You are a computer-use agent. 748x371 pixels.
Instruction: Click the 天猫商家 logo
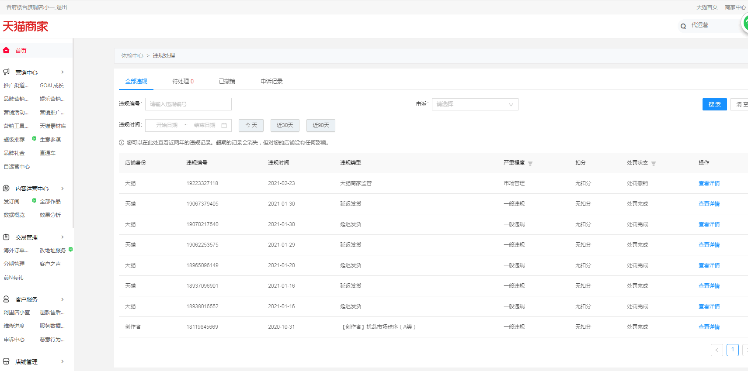click(x=25, y=27)
